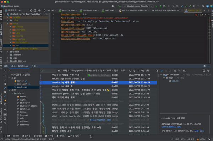Select opened file target icon in project panel
213x141 pixels.
31,10
